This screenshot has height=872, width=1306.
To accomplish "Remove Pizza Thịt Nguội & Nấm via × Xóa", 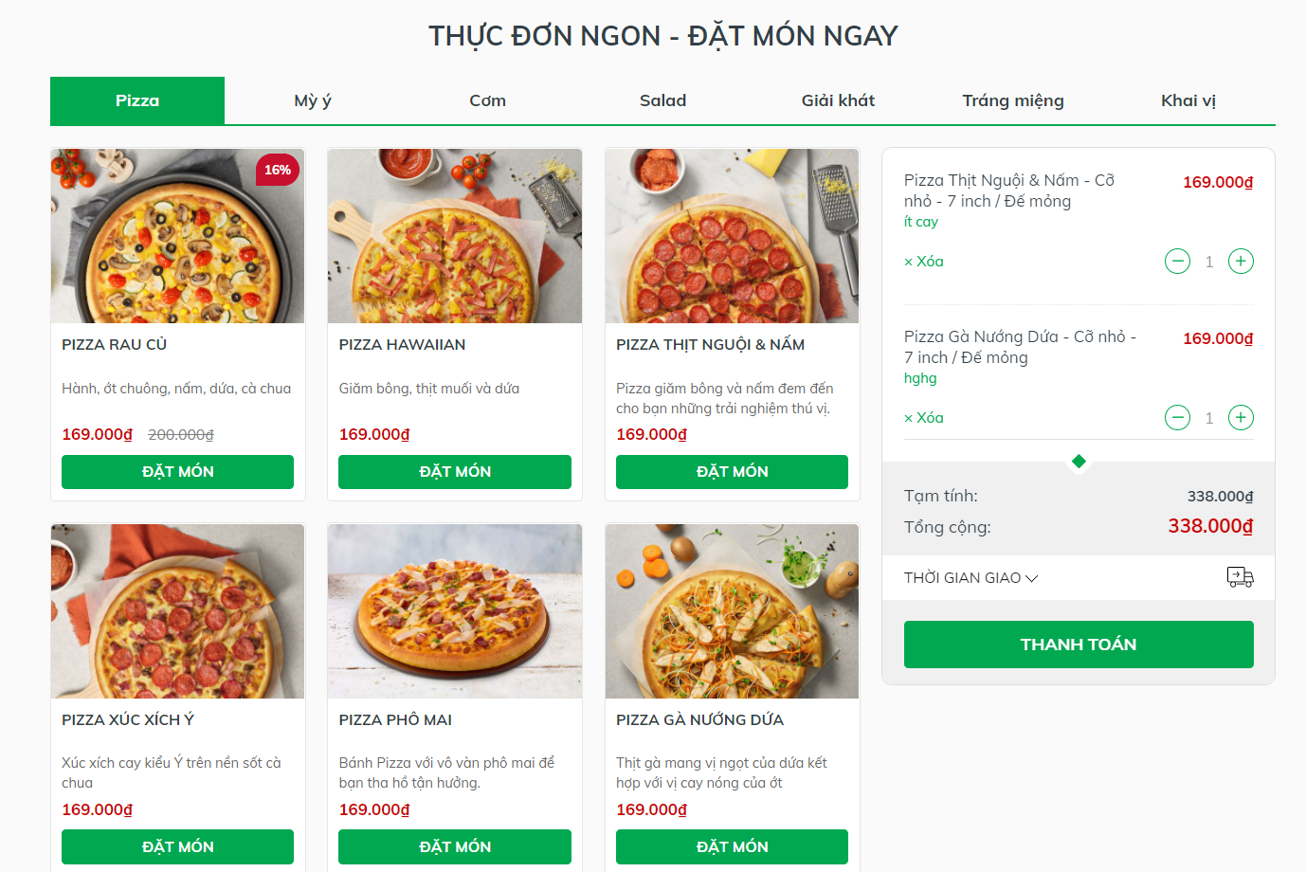I will coord(923,261).
